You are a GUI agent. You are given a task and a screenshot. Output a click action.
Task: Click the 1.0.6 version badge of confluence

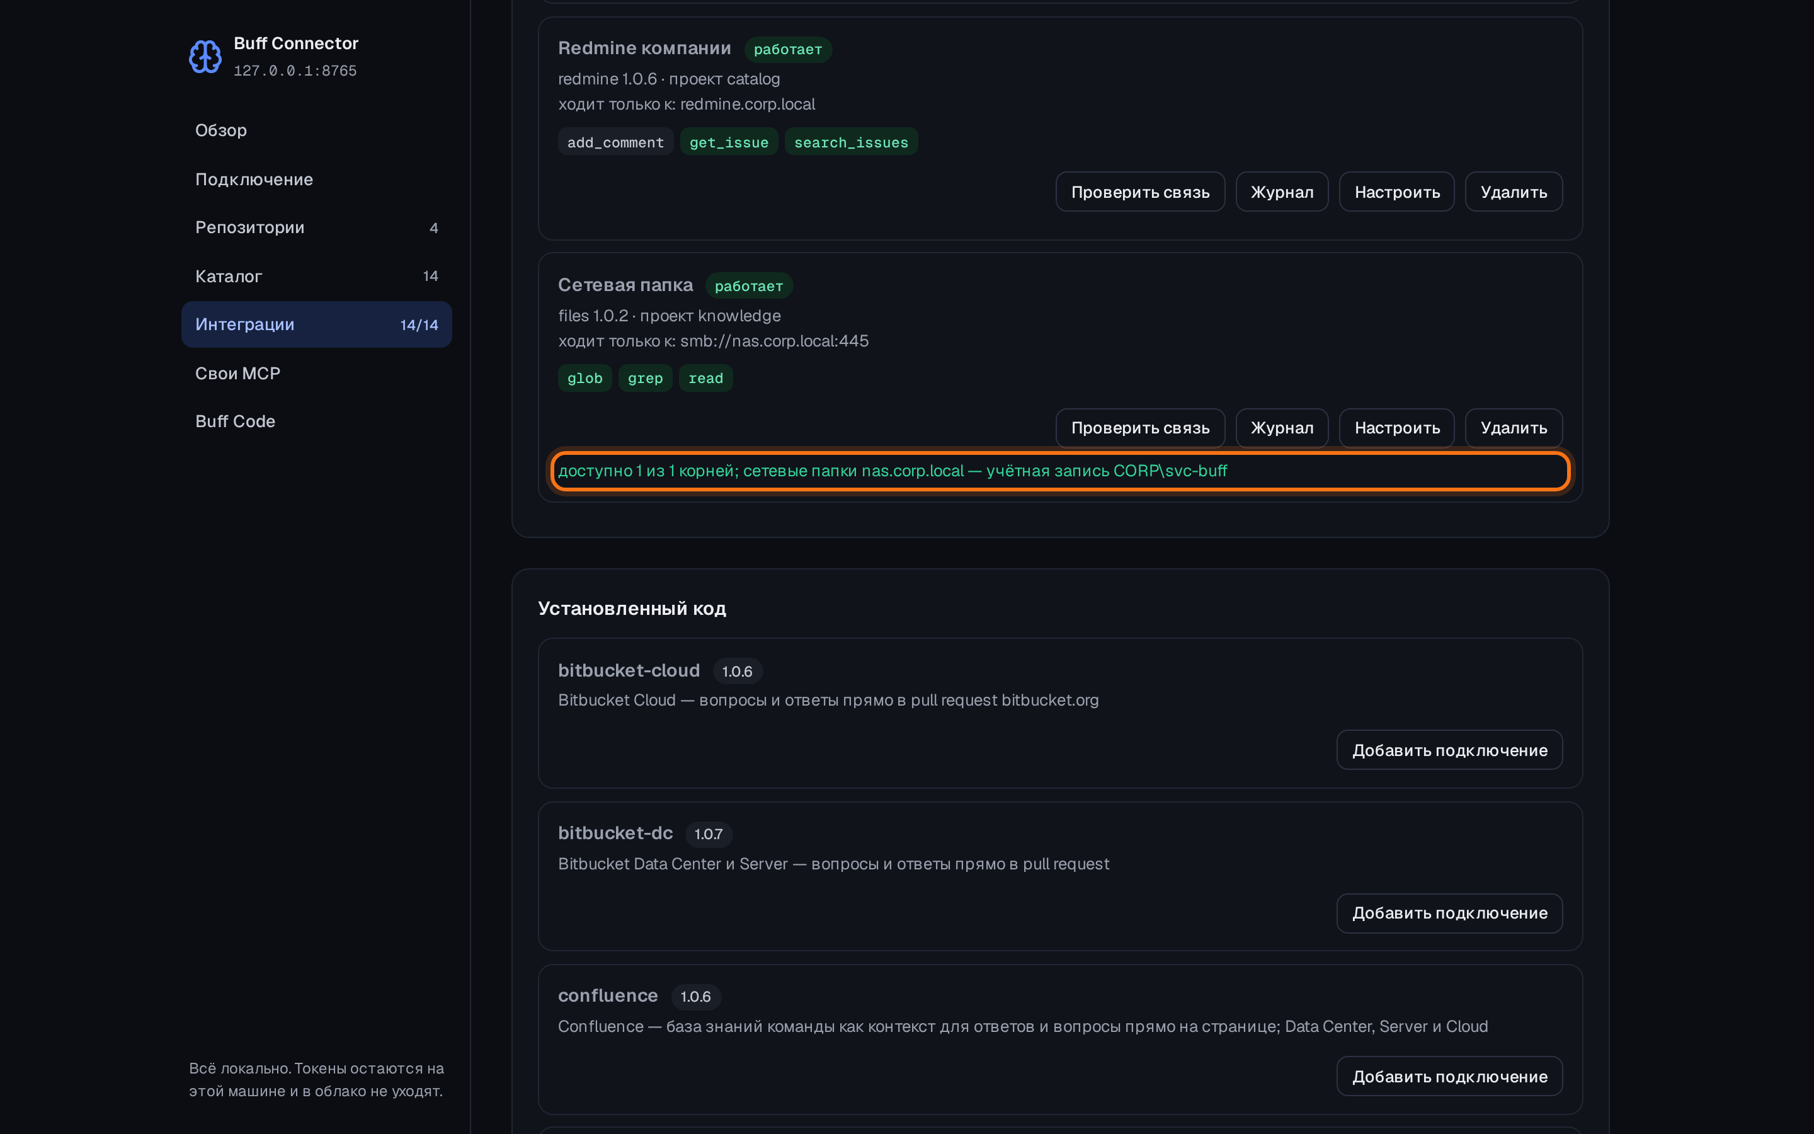click(x=695, y=997)
